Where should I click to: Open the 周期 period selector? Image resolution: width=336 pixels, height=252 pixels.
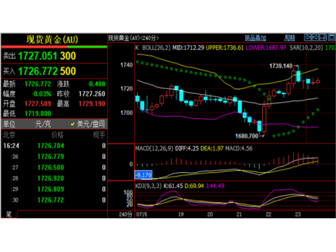coord(290,38)
